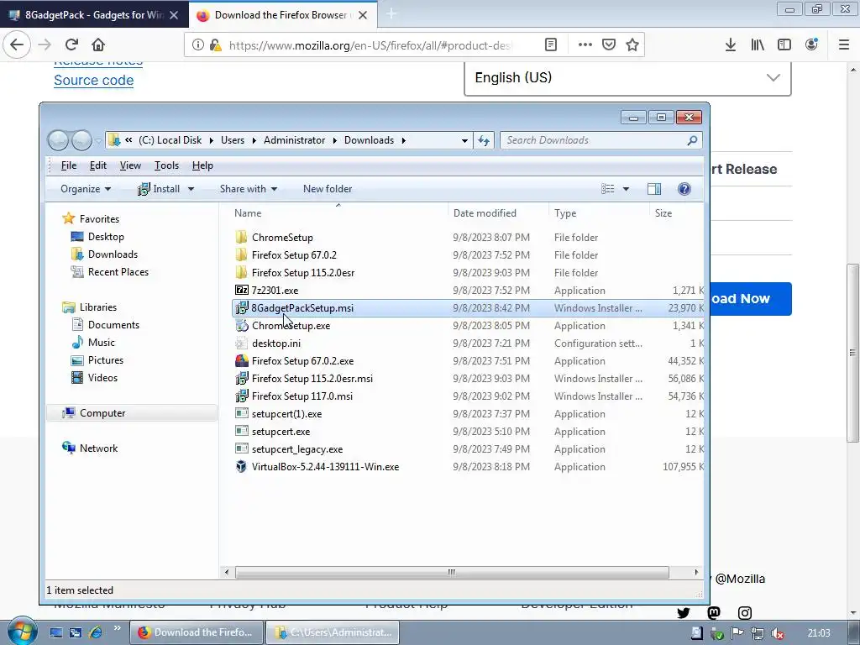Click the Download Now button
Viewport: 860px width, 645px height.
(x=750, y=299)
